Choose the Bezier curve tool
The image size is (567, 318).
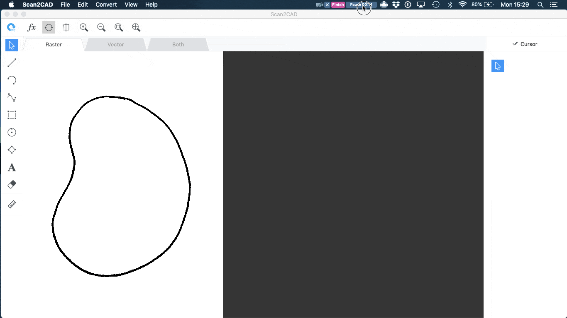pyautogui.click(x=12, y=98)
